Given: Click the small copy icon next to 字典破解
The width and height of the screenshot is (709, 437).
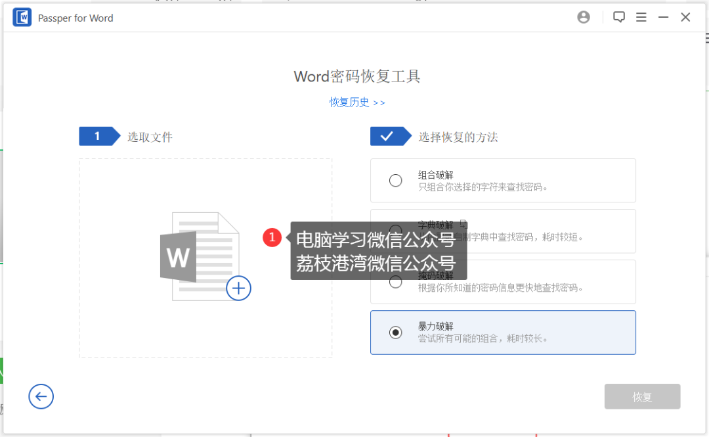Looking at the screenshot, I should coord(462,224).
